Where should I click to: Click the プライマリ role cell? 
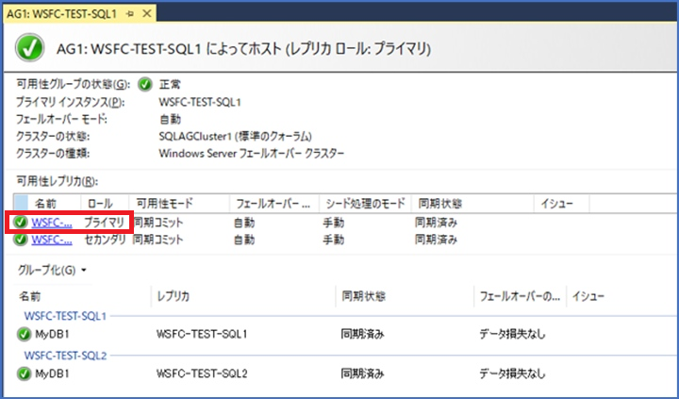tap(104, 223)
